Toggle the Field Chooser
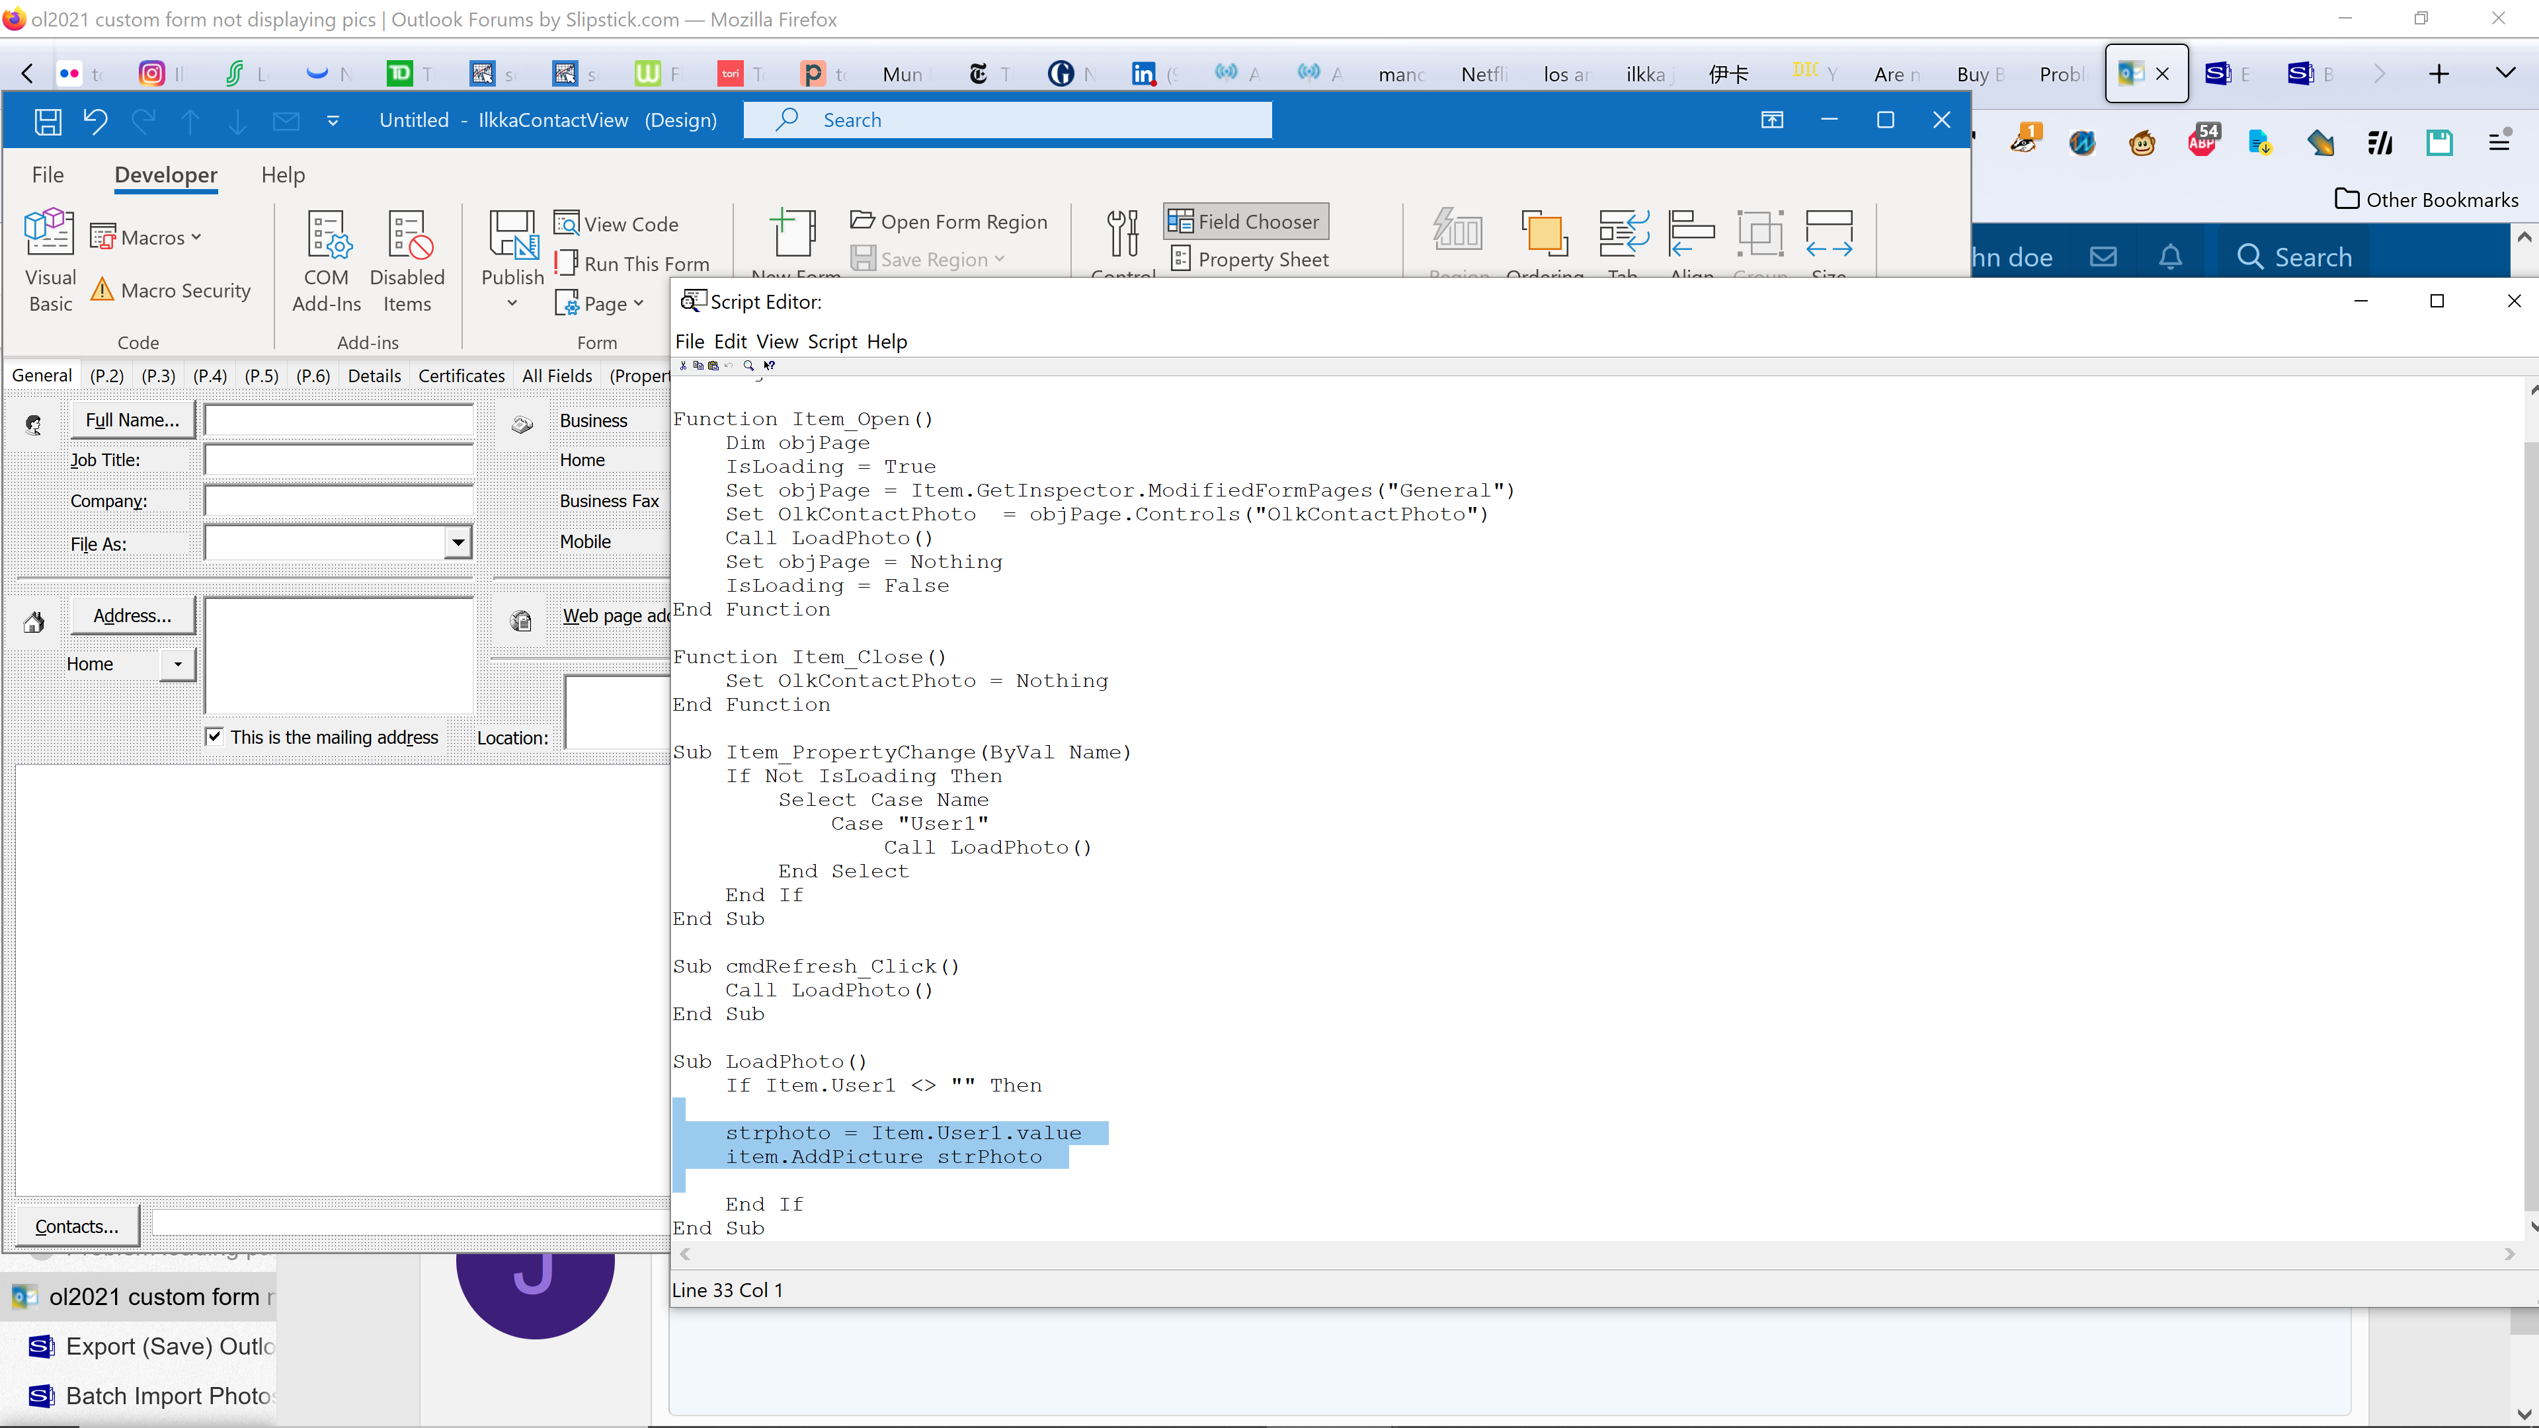 [1246, 221]
